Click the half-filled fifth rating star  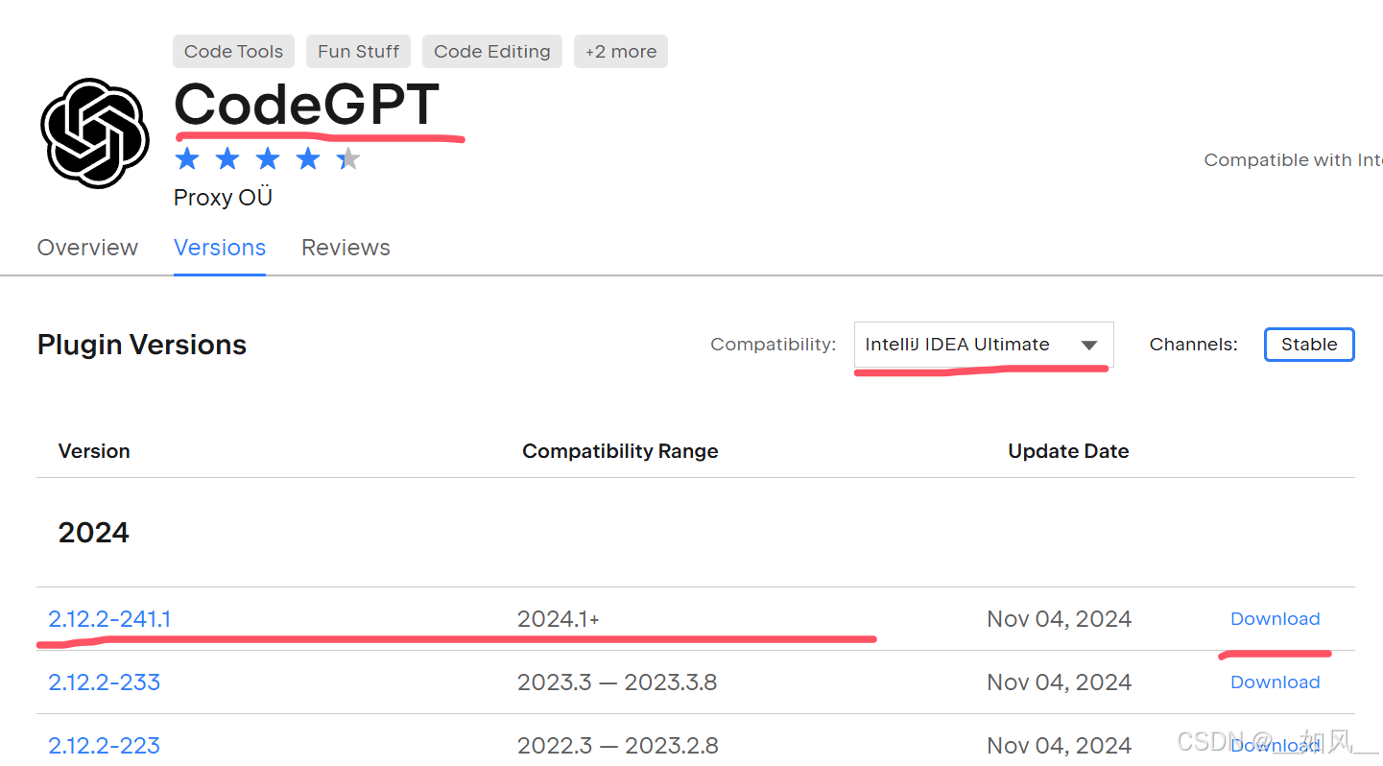[x=348, y=158]
